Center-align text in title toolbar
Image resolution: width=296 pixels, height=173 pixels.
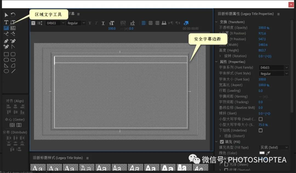pyautogui.click(x=150, y=23)
